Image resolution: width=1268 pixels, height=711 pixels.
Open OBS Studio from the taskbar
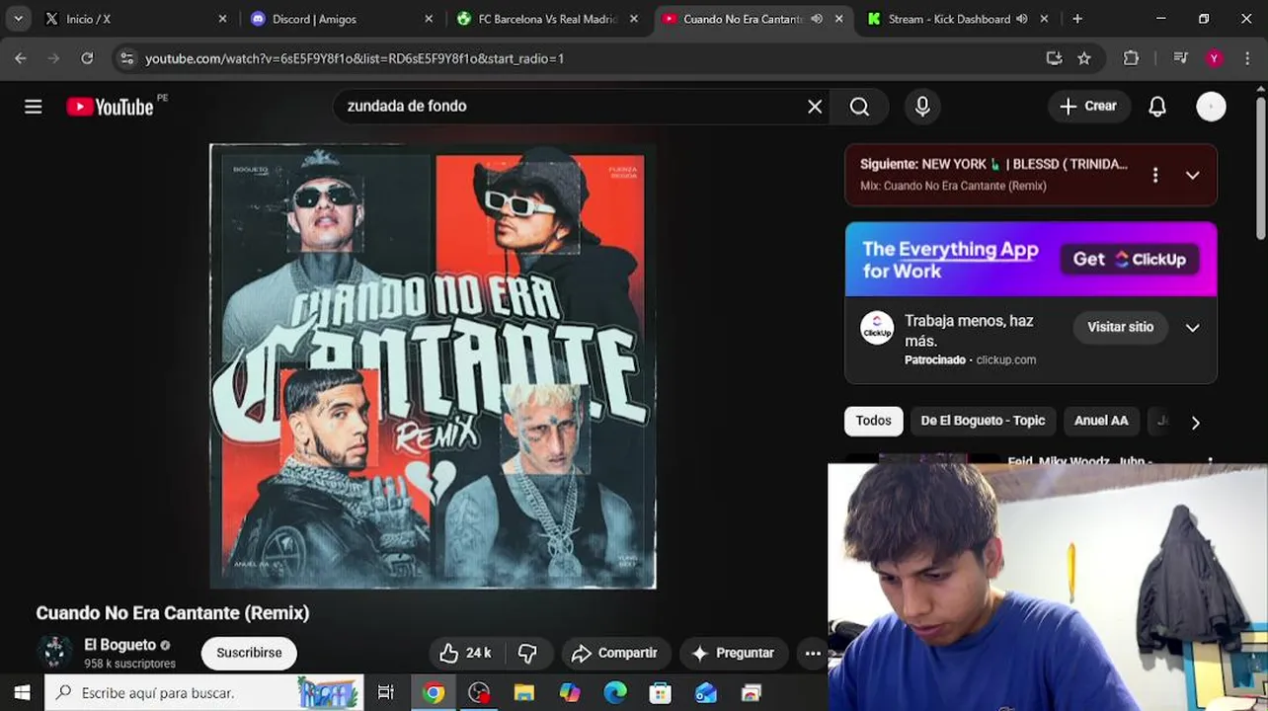479,692
